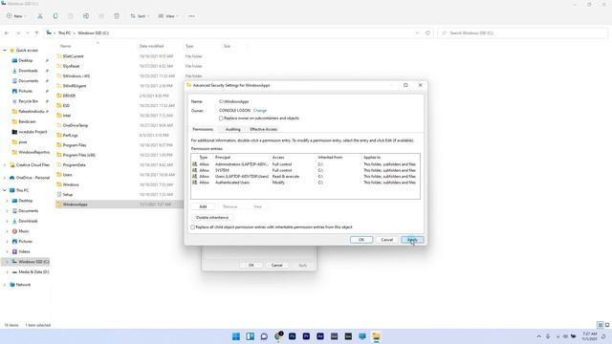Open the Sort dropdown in Explorer toolbar
The image size is (612, 344).
click(x=139, y=16)
